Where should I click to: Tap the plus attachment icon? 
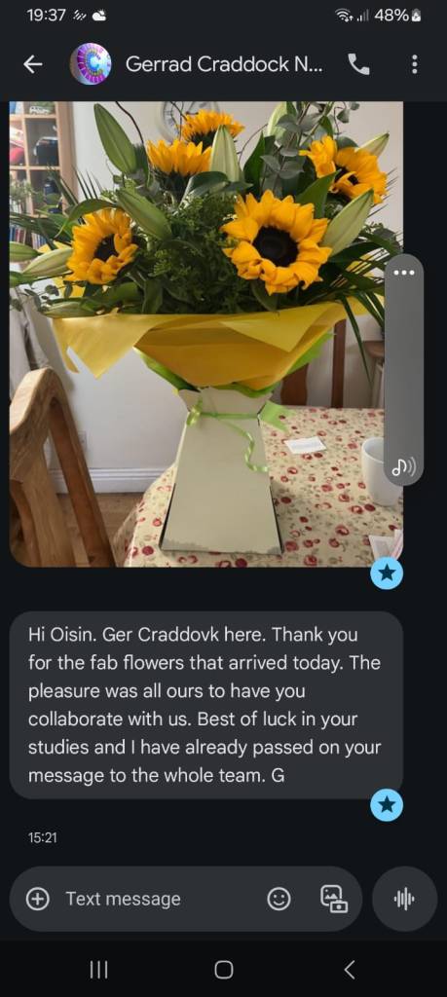coord(38,899)
